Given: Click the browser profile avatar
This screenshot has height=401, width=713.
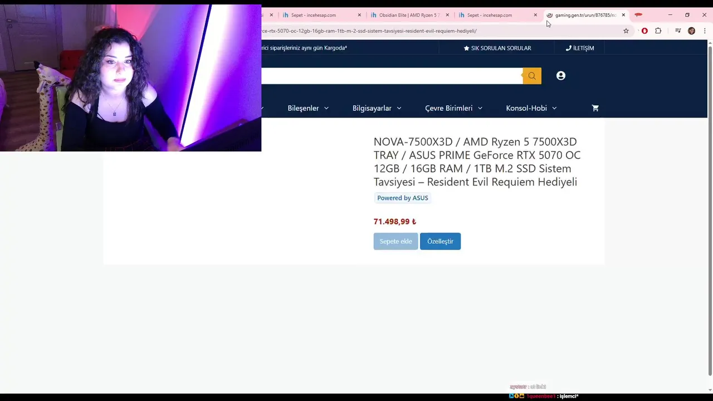Looking at the screenshot, I should [691, 31].
